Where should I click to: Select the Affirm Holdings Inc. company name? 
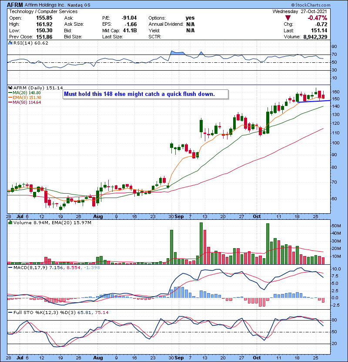pos(45,5)
